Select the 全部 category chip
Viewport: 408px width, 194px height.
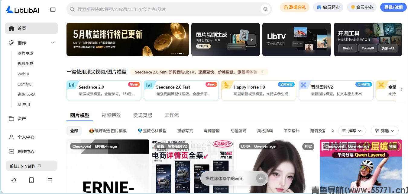click(74, 131)
